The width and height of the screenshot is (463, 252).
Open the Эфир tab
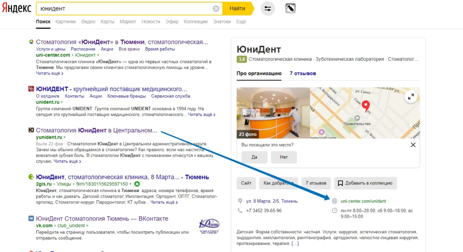(x=172, y=22)
